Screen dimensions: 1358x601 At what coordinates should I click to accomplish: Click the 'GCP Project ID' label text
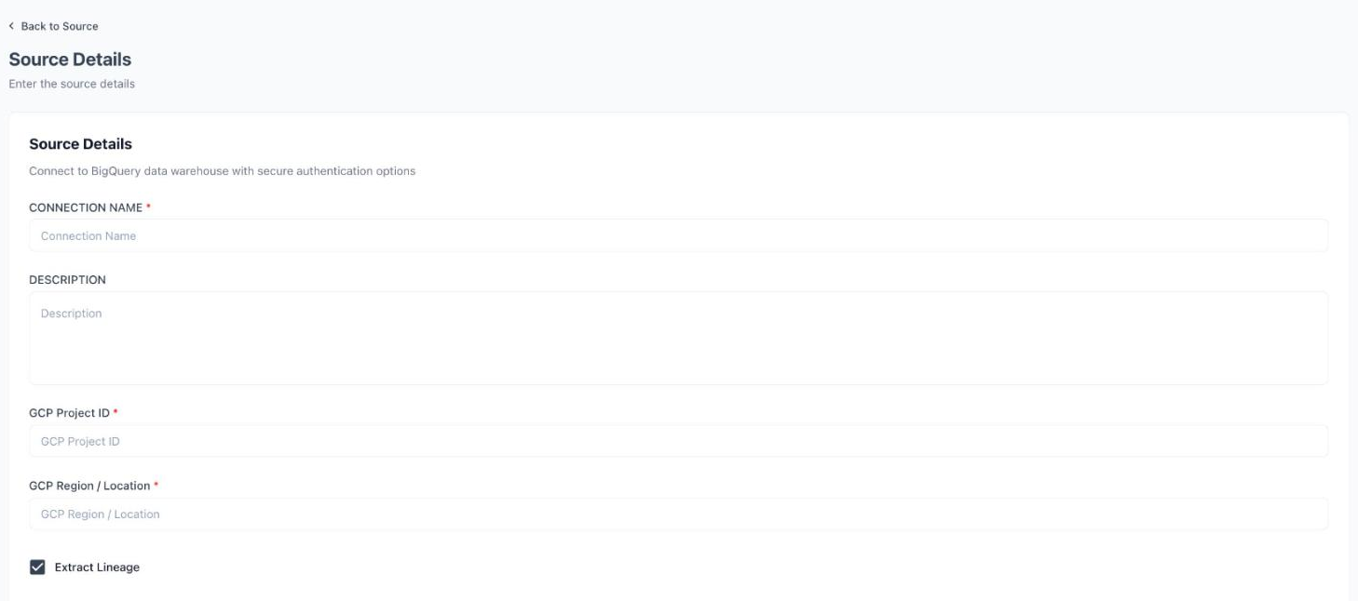70,413
